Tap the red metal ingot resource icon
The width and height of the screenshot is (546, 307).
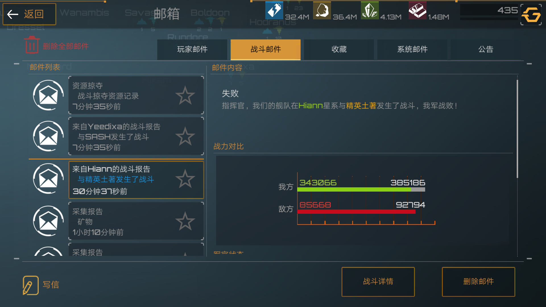pos(417,11)
